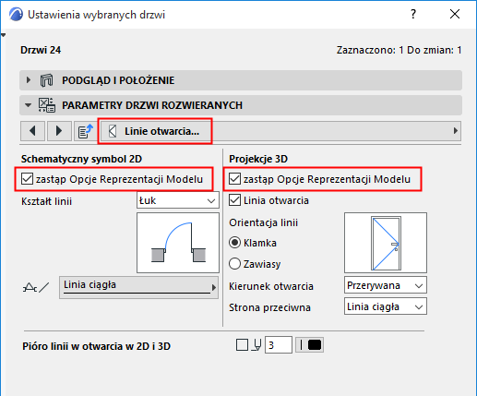The width and height of the screenshot is (477, 396).
Task: Open the parameter page list icon
Action: pos(85,131)
